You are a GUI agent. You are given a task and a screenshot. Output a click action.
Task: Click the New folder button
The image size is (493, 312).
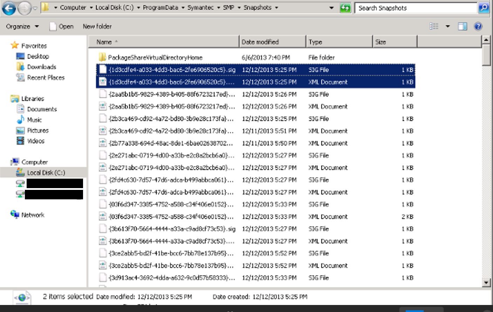[97, 26]
